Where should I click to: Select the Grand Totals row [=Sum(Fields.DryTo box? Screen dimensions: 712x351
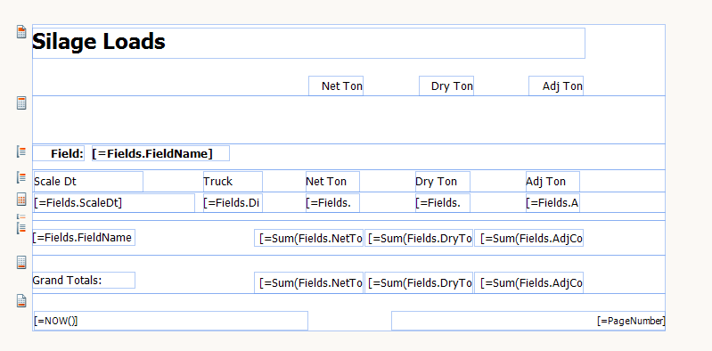[419, 282]
